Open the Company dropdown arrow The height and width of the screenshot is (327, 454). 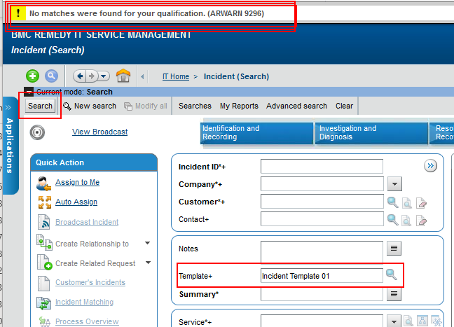[x=394, y=183]
